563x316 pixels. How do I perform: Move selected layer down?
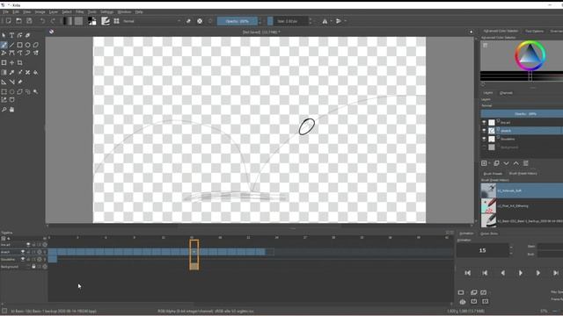[507, 163]
